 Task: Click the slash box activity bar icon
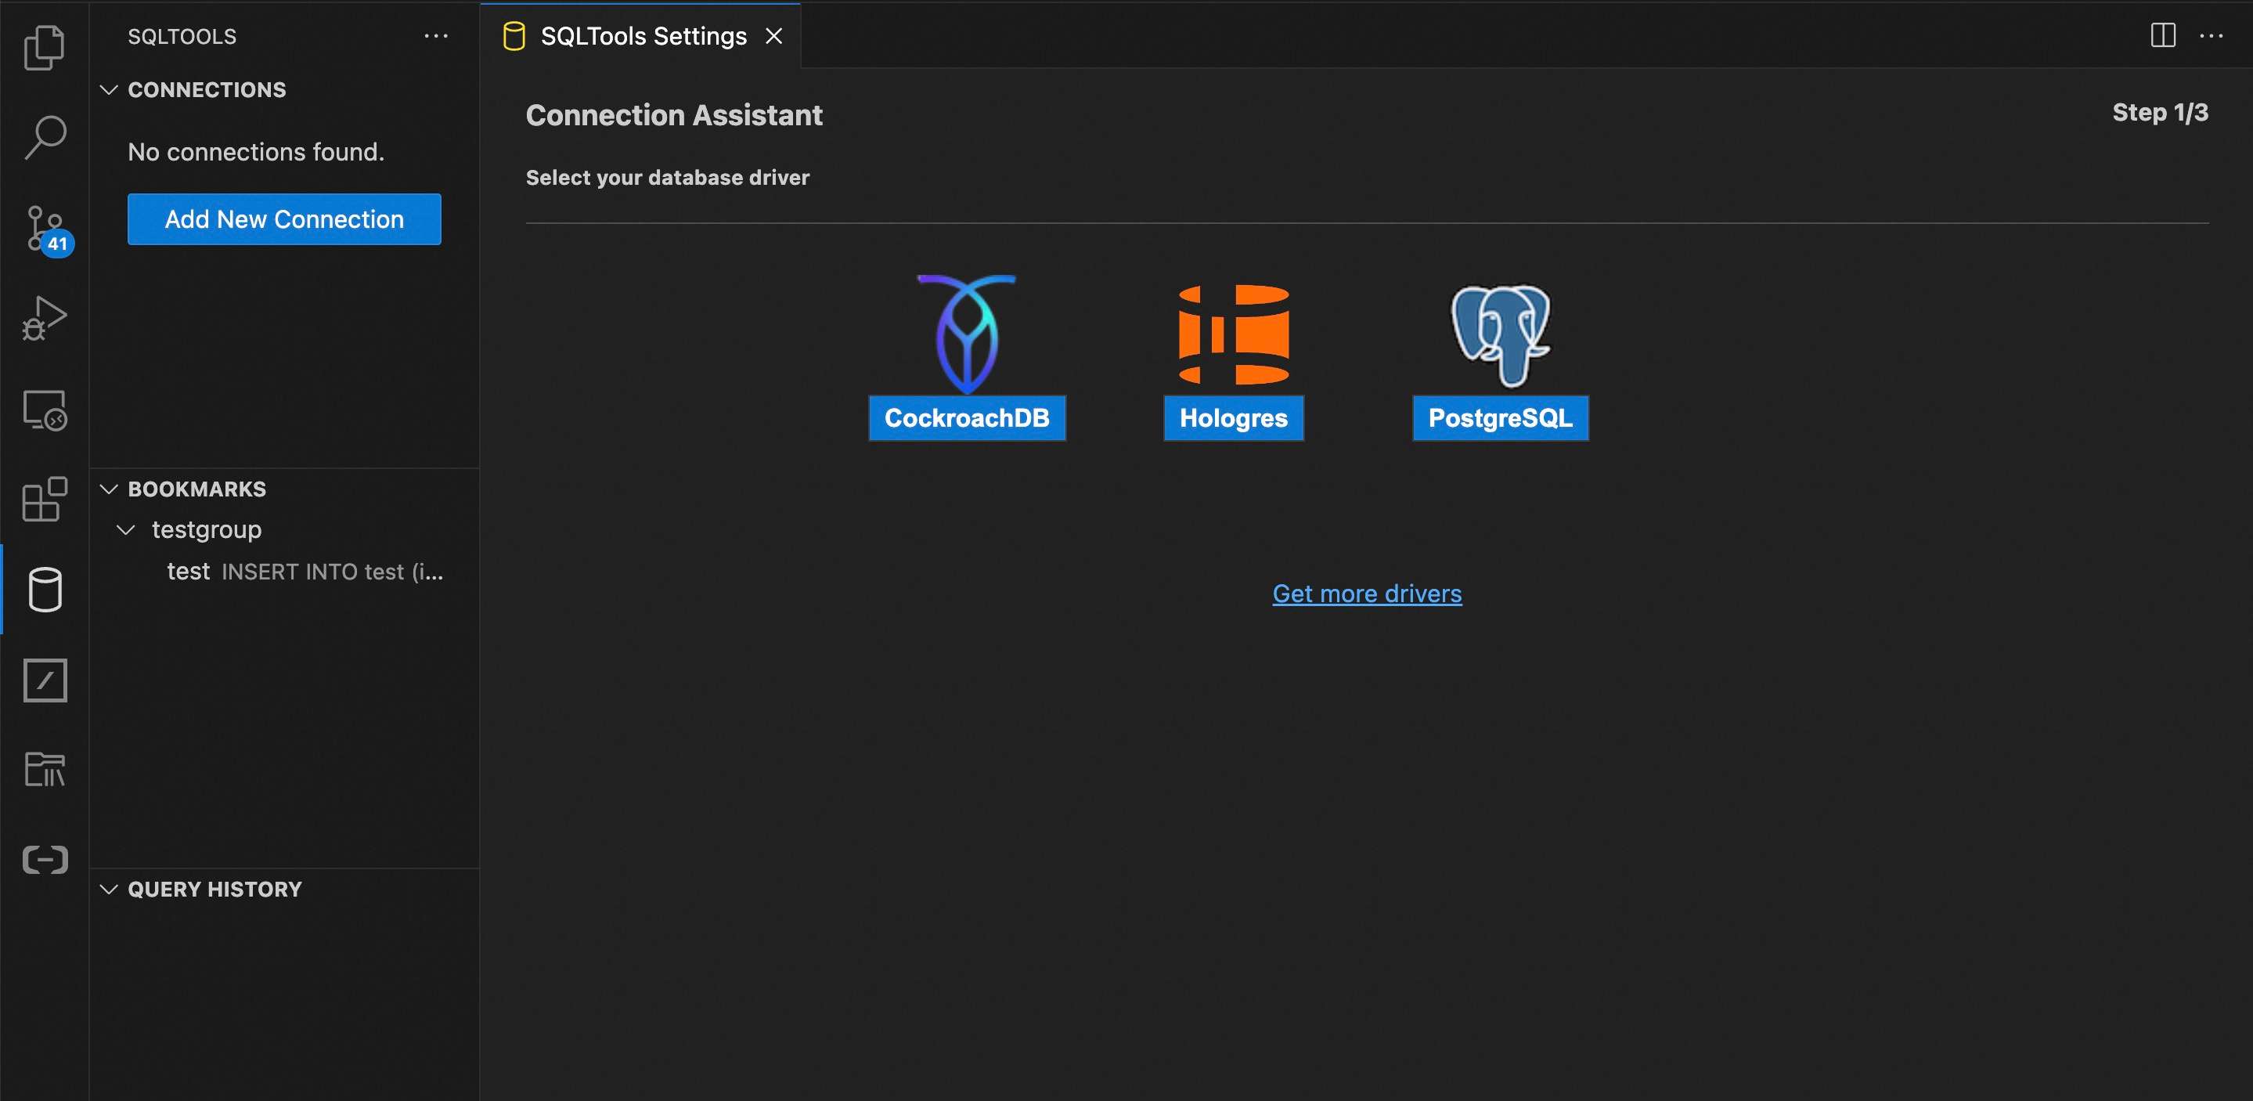tap(45, 680)
